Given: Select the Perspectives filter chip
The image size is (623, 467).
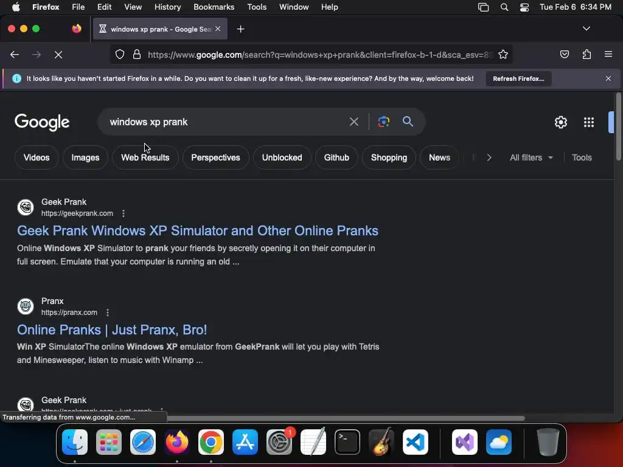Looking at the screenshot, I should (215, 157).
